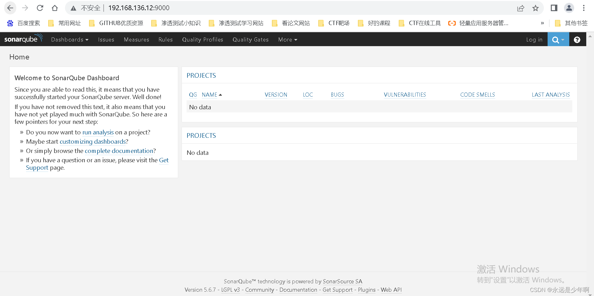Sort projects by the LOC column

(x=308, y=95)
